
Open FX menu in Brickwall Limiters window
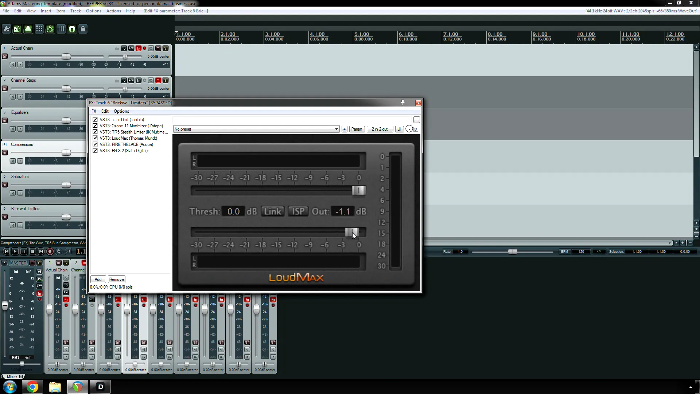pyautogui.click(x=94, y=111)
